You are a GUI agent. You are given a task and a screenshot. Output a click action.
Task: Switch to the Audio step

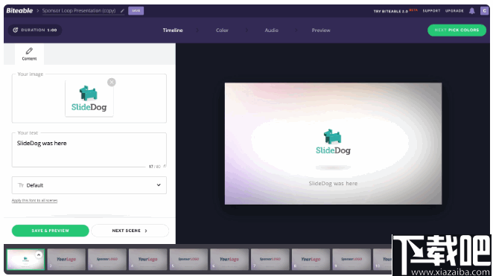point(271,31)
